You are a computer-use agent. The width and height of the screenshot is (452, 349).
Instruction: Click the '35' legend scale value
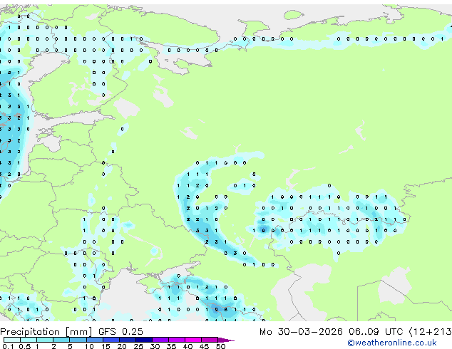[171, 346]
